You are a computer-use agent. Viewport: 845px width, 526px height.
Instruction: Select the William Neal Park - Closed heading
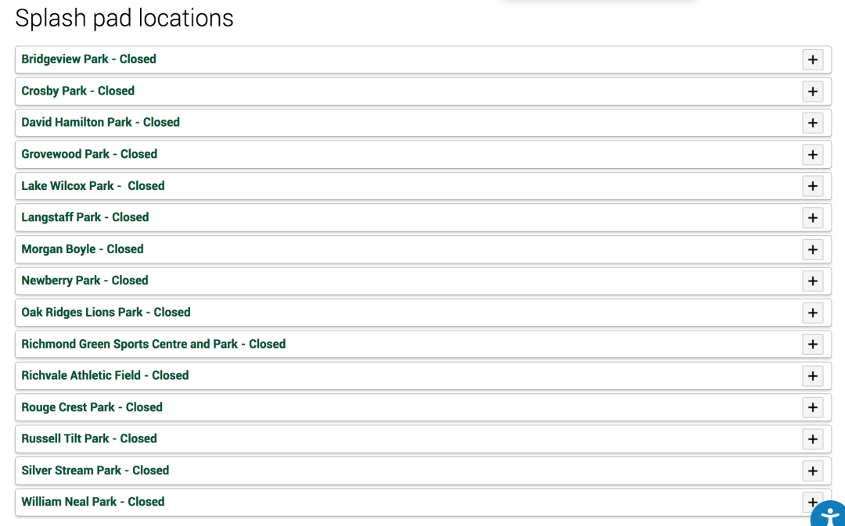click(x=92, y=502)
